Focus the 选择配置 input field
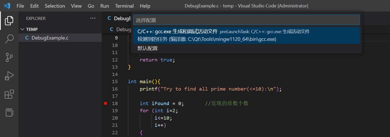Viewport: 390px width, 137px height. tap(246, 20)
